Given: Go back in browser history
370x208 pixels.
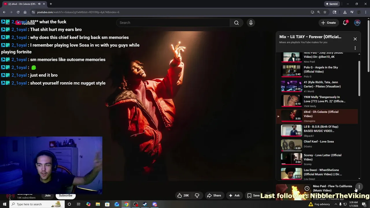Looking at the screenshot, I should point(4,12).
